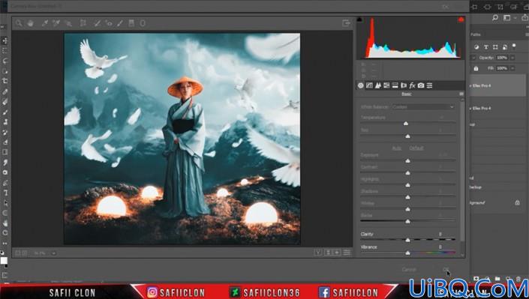
Task: Select the White Balance eyedropper tool
Action: coord(45,23)
